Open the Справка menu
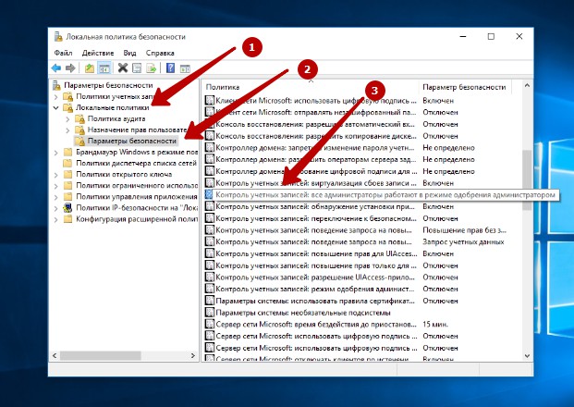This screenshot has width=574, height=407. click(160, 54)
